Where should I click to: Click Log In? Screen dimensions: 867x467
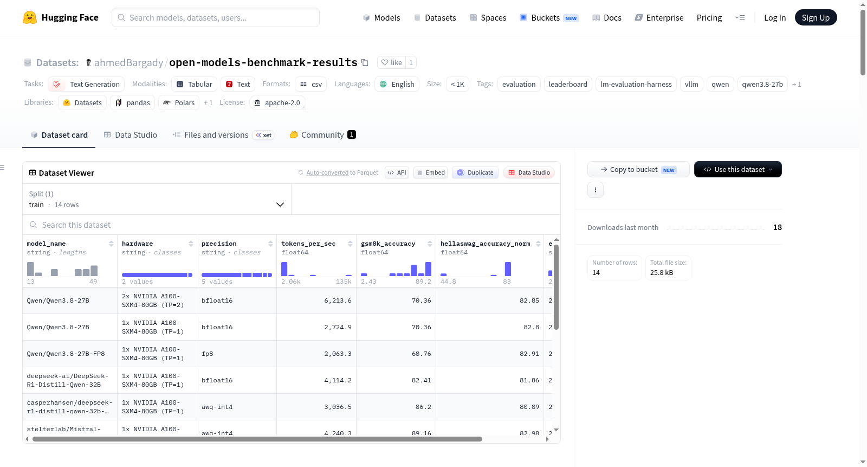[775, 17]
